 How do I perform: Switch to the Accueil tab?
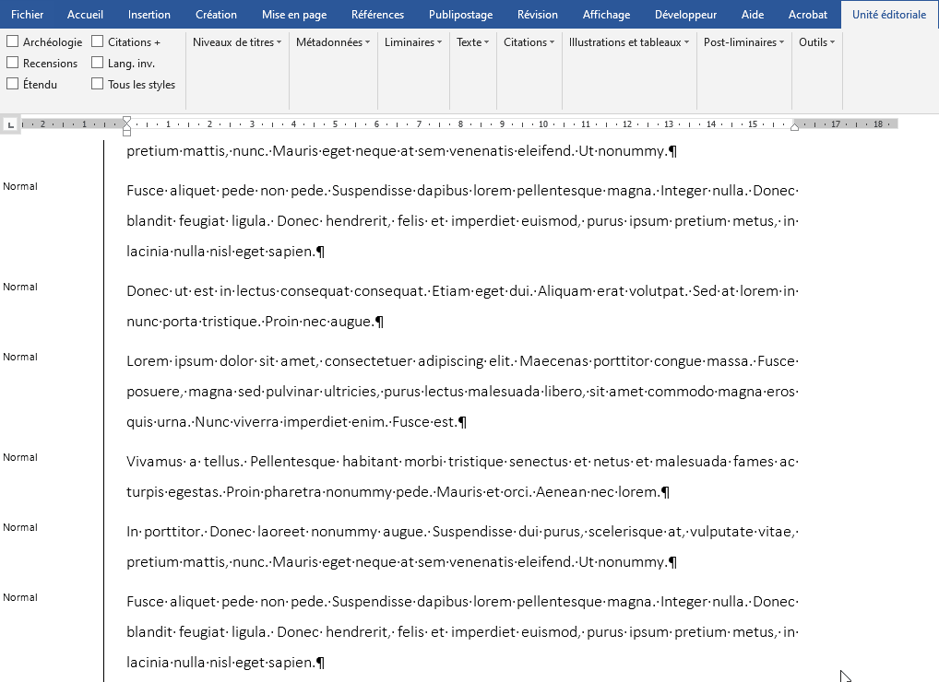85,15
